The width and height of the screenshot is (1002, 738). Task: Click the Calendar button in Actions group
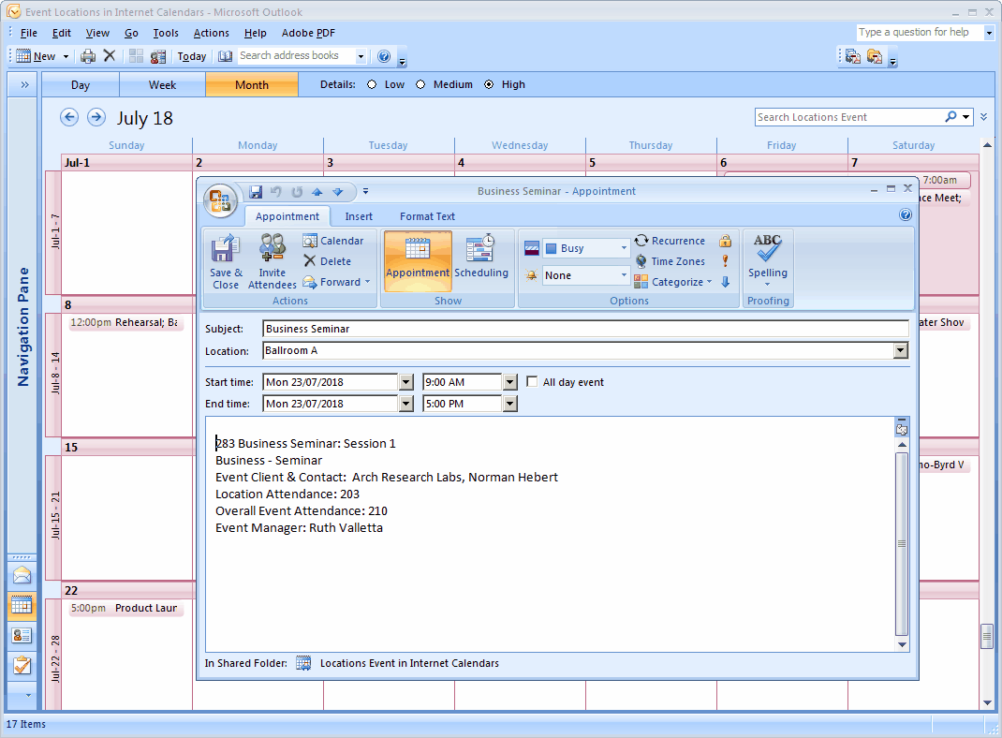tap(333, 241)
